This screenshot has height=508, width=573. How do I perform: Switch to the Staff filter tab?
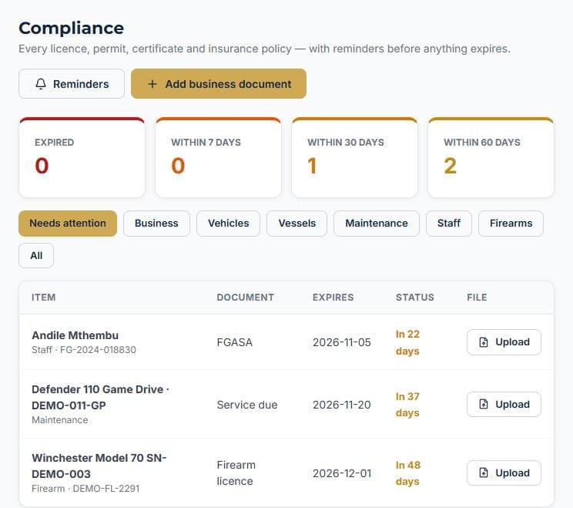coord(449,224)
